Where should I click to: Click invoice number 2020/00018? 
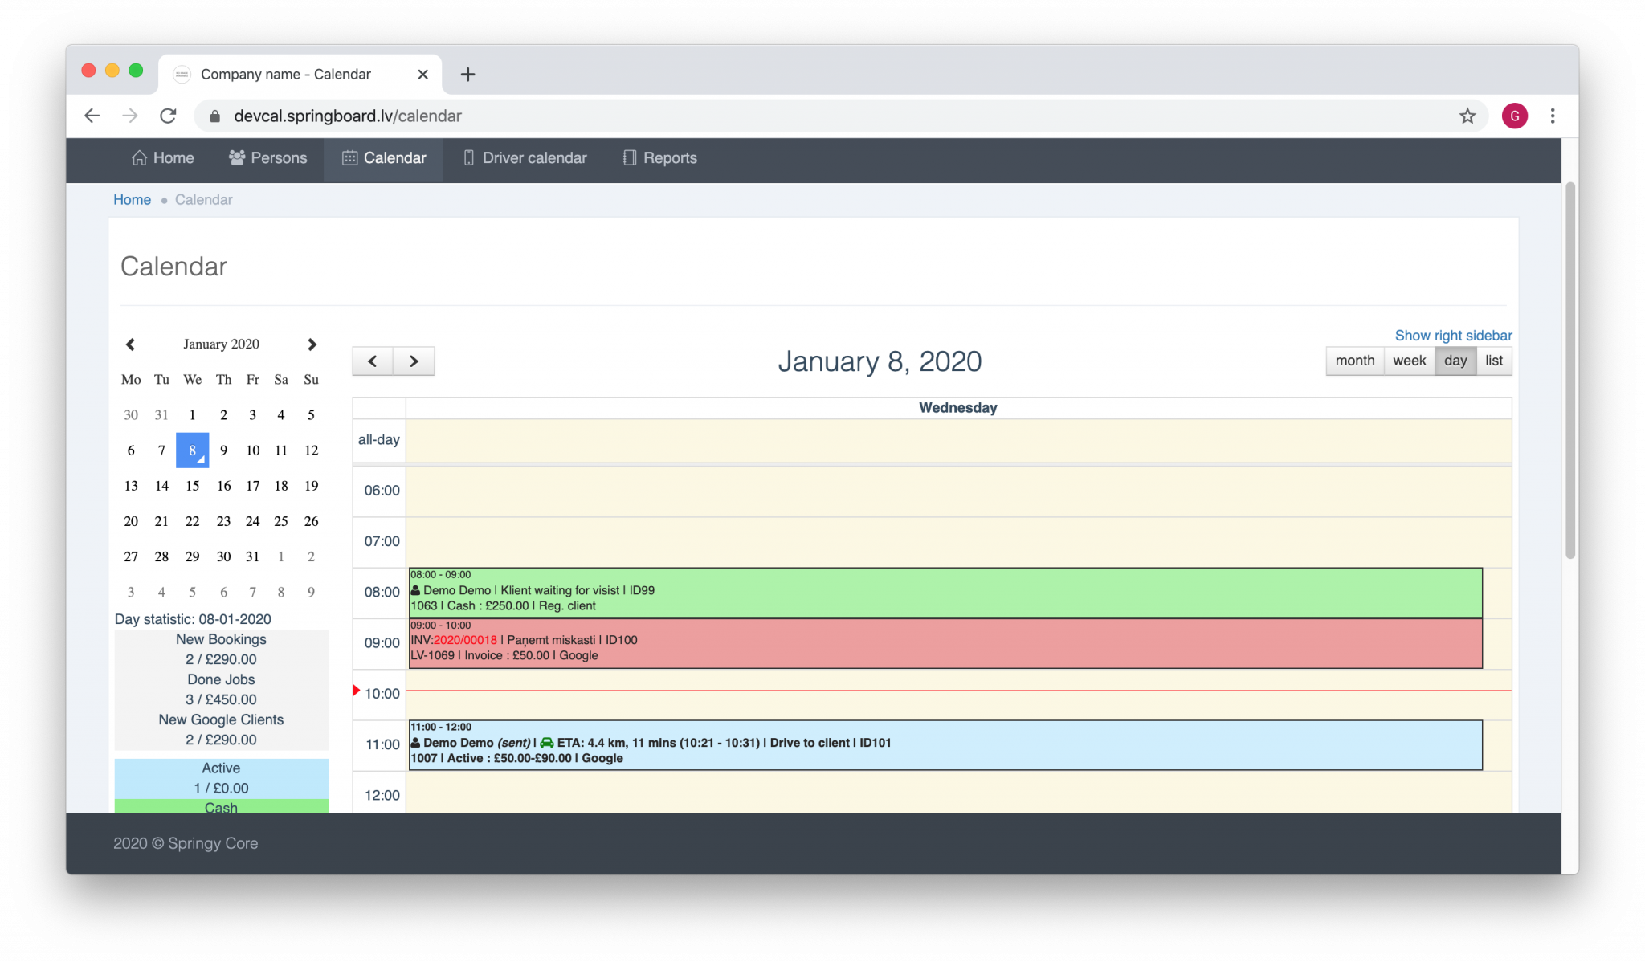(x=465, y=640)
